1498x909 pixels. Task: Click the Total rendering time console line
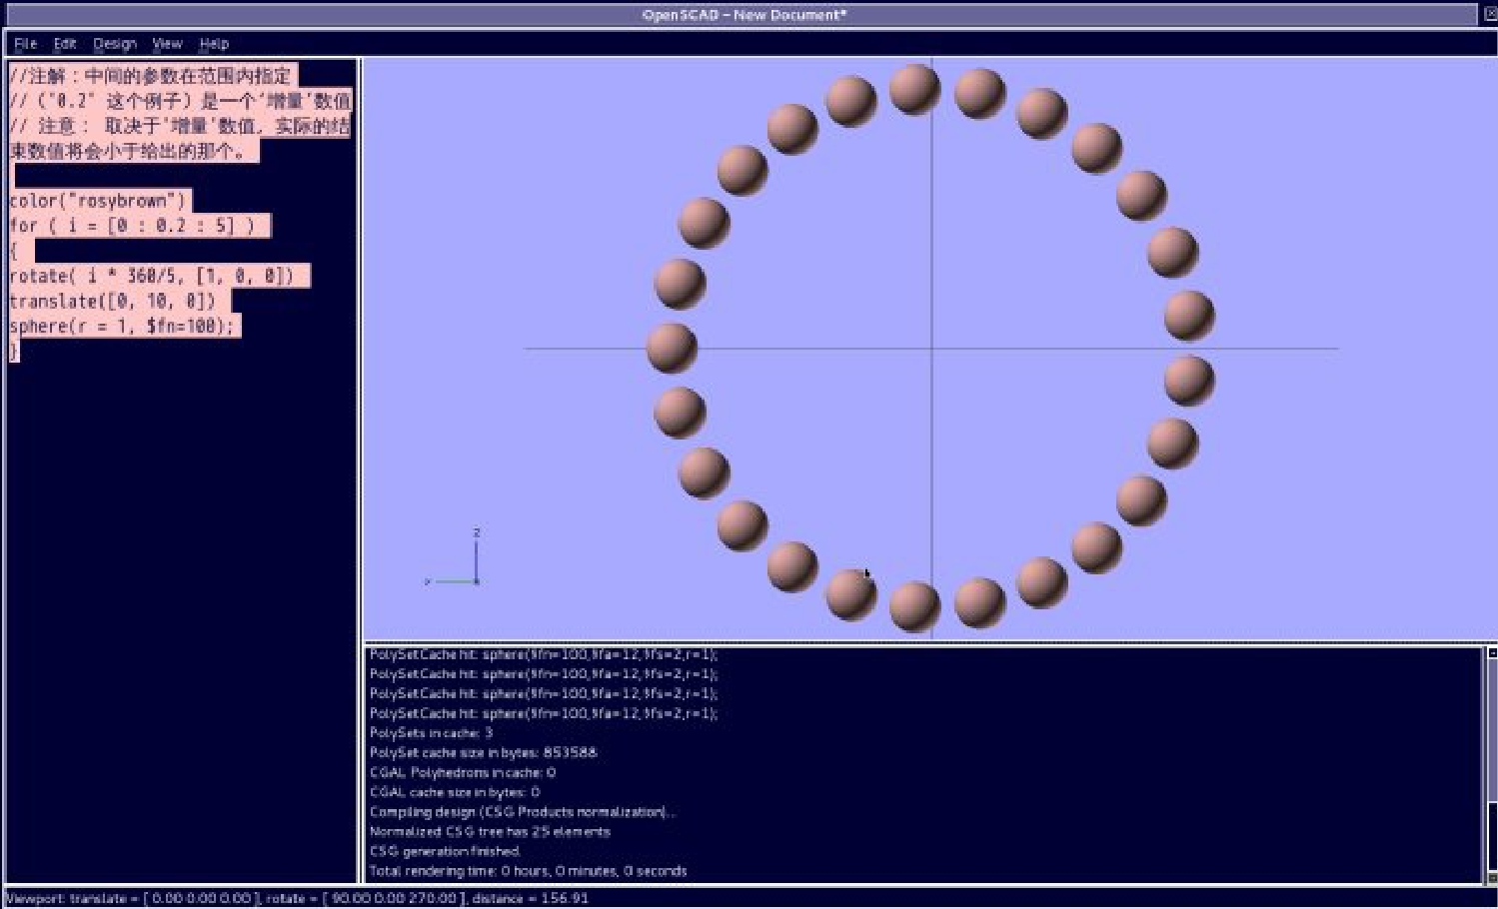[x=528, y=871]
